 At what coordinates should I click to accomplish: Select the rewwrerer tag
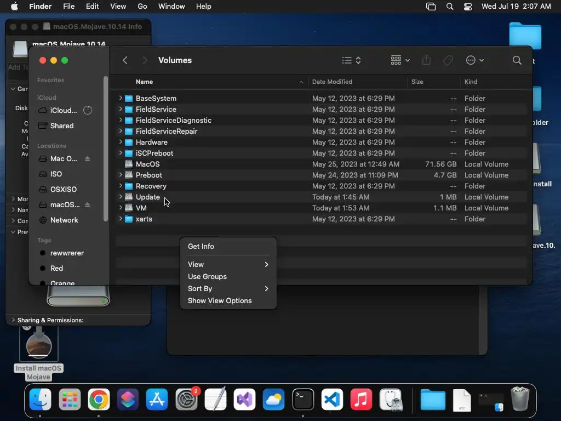tap(66, 253)
